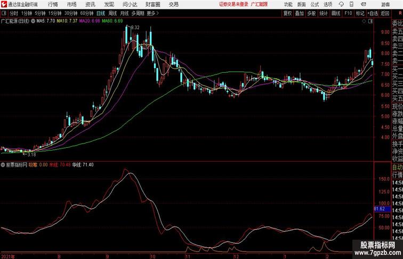Open the 版面 menu
The height and width of the screenshot is (259, 403).
coord(302,4)
